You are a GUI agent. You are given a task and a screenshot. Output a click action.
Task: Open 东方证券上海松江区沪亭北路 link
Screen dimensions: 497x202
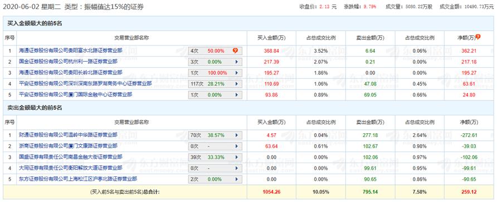pyautogui.click(x=78, y=179)
